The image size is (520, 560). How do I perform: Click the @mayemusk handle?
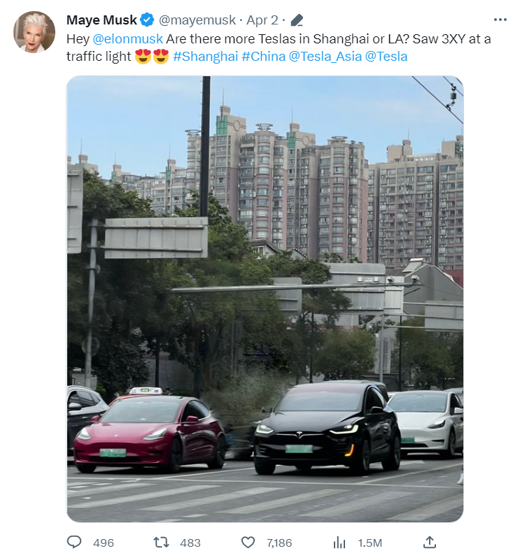tap(197, 20)
